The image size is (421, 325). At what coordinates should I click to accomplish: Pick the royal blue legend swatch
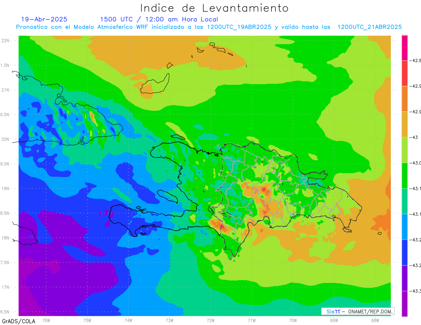click(405, 252)
